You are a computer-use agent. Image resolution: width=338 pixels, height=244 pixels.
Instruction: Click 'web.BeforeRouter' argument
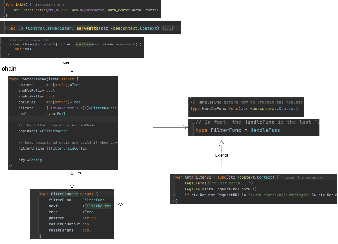point(88,10)
